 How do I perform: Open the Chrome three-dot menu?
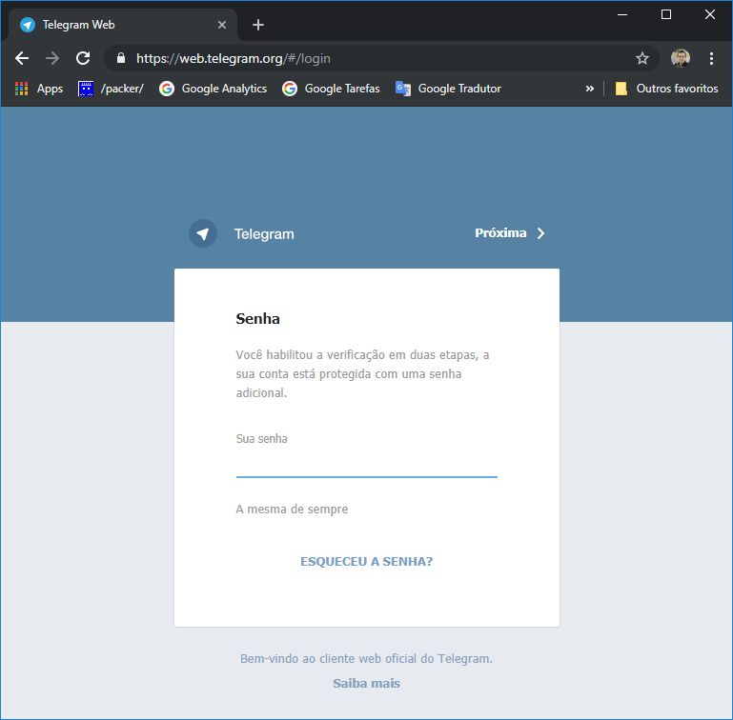pos(711,58)
